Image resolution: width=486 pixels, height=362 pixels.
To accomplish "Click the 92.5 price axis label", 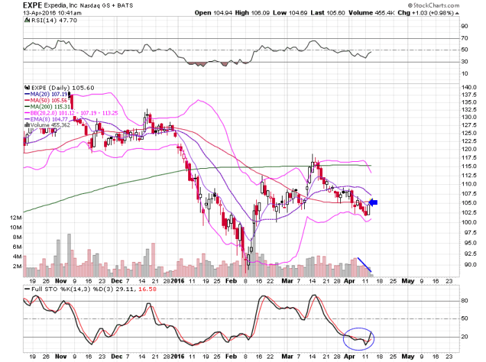I will coord(470,254).
